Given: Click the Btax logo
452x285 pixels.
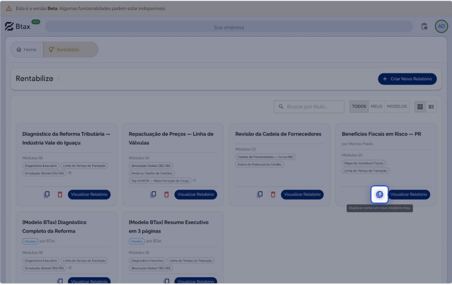Looking at the screenshot, I should pos(17,26).
